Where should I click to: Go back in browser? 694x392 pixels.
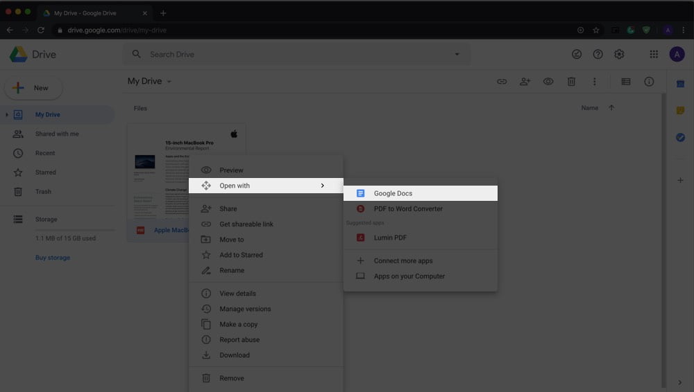tap(10, 30)
